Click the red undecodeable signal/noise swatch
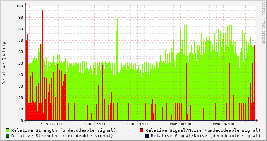Screen dimensions: 267x141 [x=141, y=130]
